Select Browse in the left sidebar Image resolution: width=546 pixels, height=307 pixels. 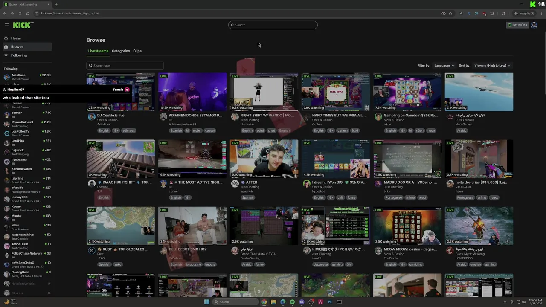click(x=27, y=47)
